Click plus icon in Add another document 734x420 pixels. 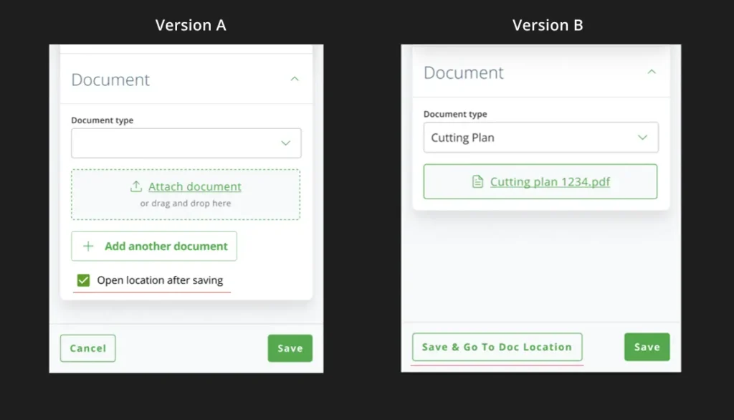pos(88,246)
